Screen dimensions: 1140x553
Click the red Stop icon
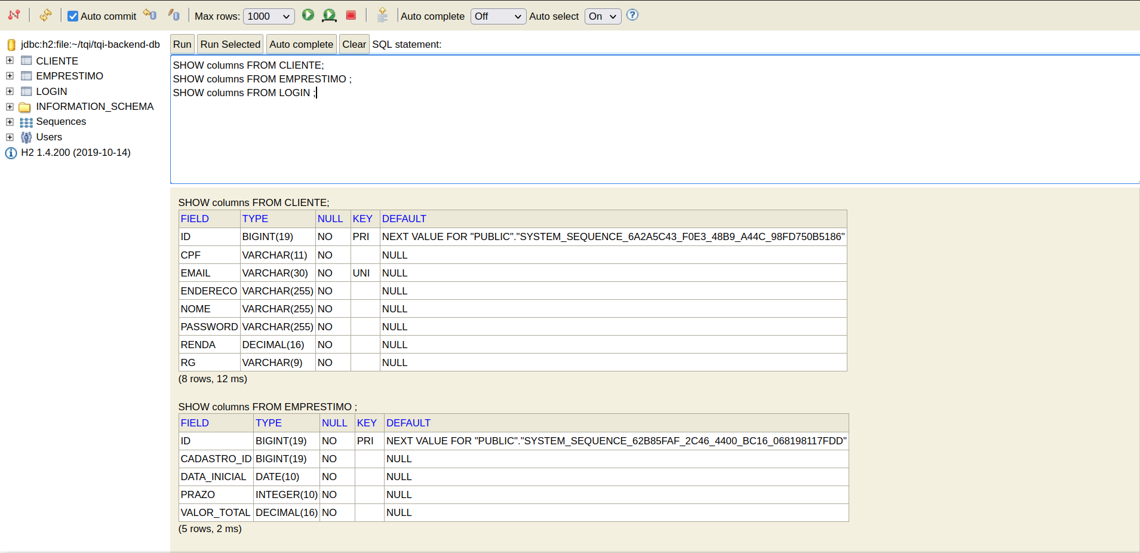coord(351,15)
